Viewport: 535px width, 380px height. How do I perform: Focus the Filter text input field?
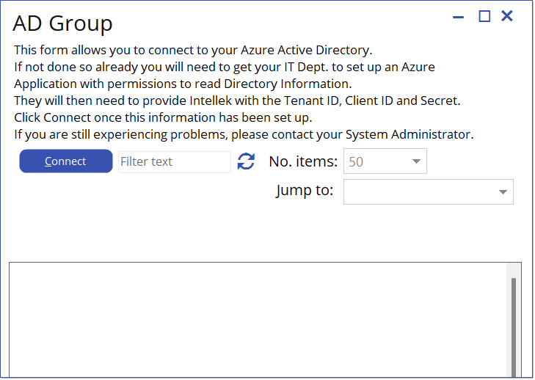(x=175, y=161)
